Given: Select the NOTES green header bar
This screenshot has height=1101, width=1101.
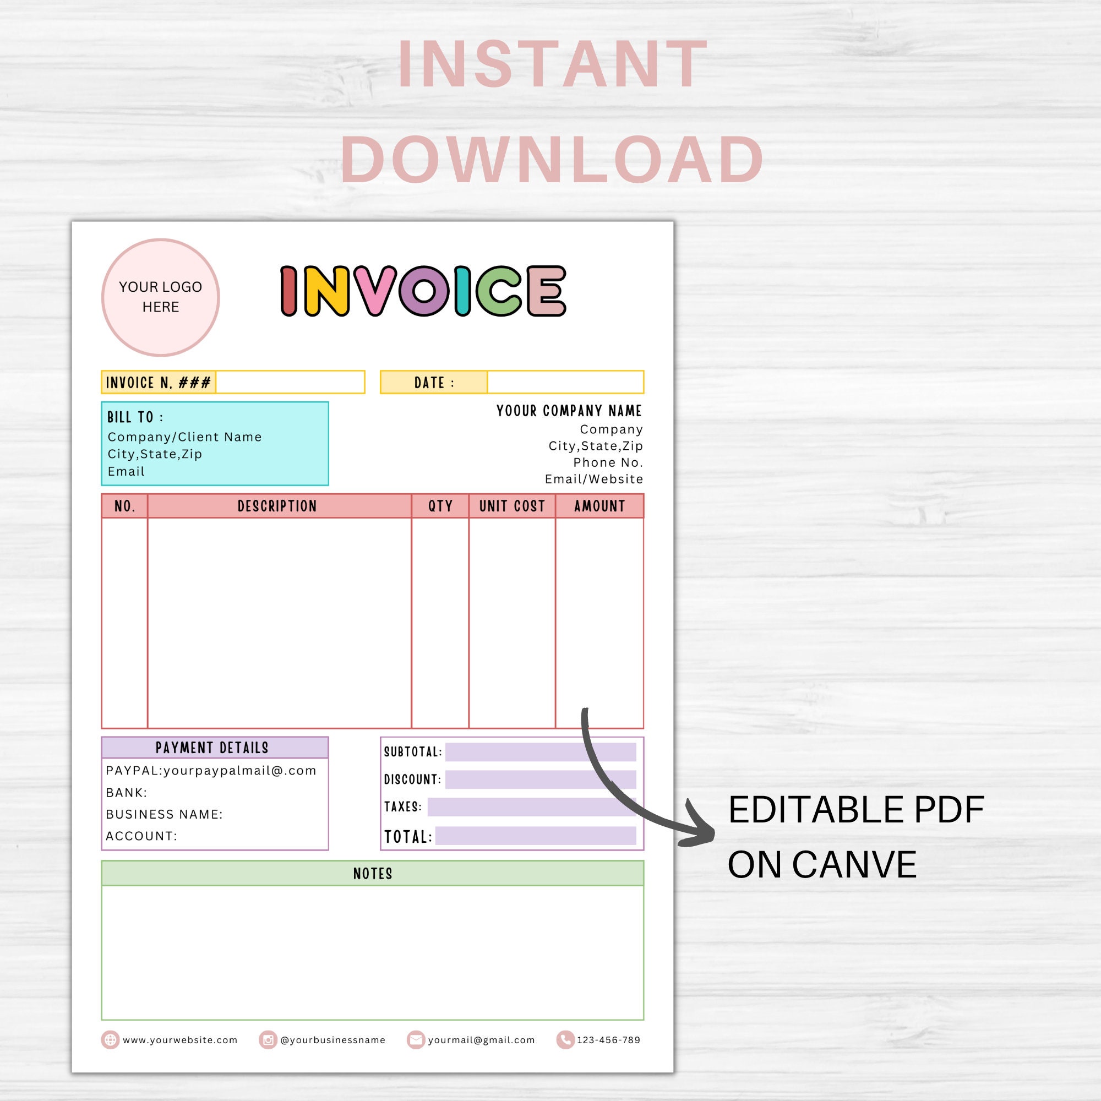Looking at the screenshot, I should pyautogui.click(x=372, y=874).
